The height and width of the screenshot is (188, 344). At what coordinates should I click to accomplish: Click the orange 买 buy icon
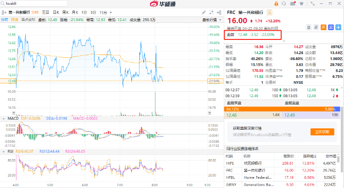tap(324, 28)
